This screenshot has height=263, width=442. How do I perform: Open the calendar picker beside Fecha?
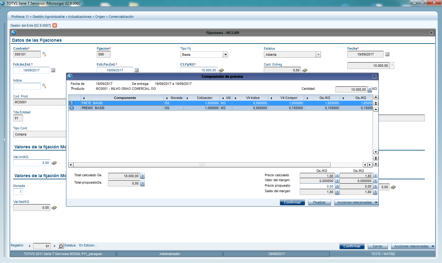click(x=387, y=54)
